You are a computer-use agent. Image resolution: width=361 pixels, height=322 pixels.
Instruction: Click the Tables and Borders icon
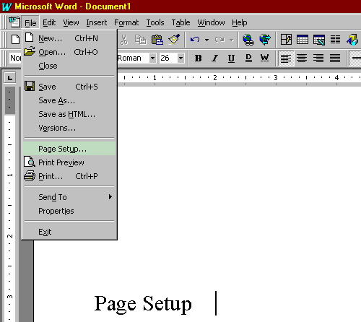[286, 40]
